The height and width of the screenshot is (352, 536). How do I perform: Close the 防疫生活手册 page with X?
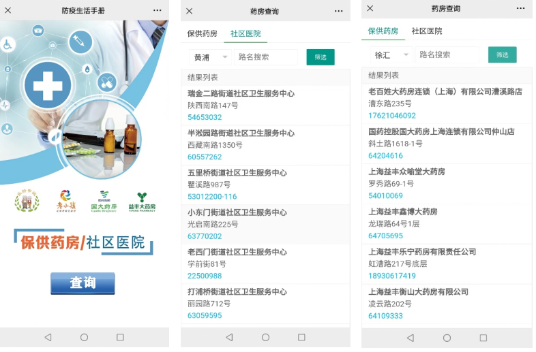pyautogui.click(x=8, y=10)
